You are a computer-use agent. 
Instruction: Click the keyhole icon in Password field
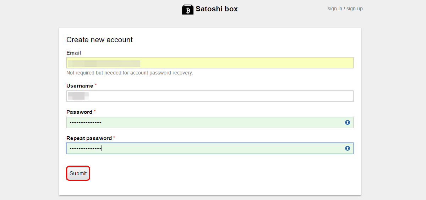[348, 122]
